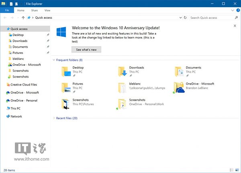Switch to details view icon in status bar
The height and width of the screenshot is (173, 241).
tap(231, 170)
